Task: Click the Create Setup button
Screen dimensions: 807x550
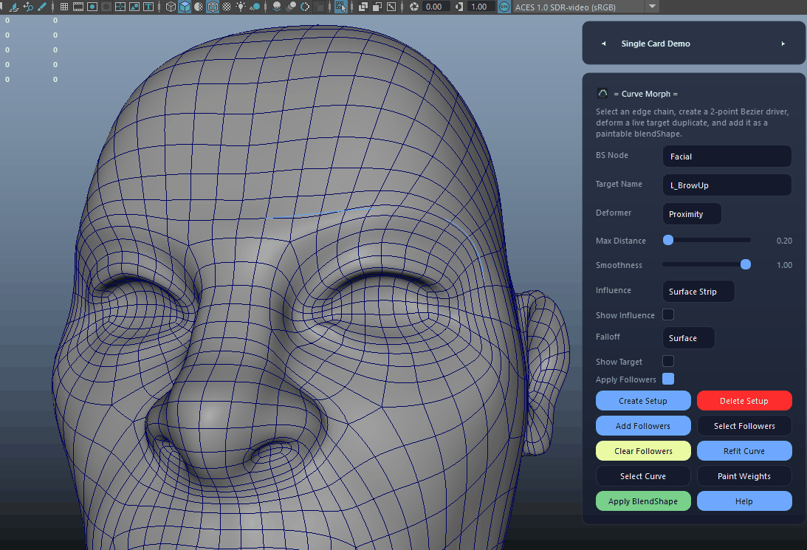Action: [x=643, y=401]
